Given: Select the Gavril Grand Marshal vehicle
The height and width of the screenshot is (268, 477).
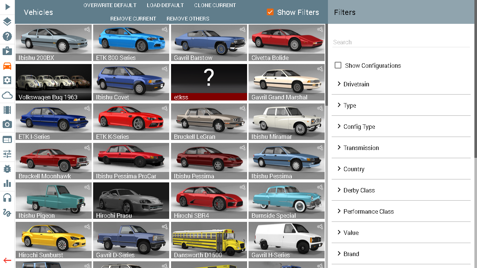Looking at the screenshot, I should pos(287,82).
